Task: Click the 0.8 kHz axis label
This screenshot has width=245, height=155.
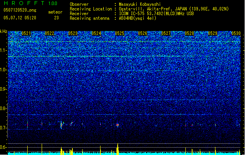Action: click(x=4, y=108)
